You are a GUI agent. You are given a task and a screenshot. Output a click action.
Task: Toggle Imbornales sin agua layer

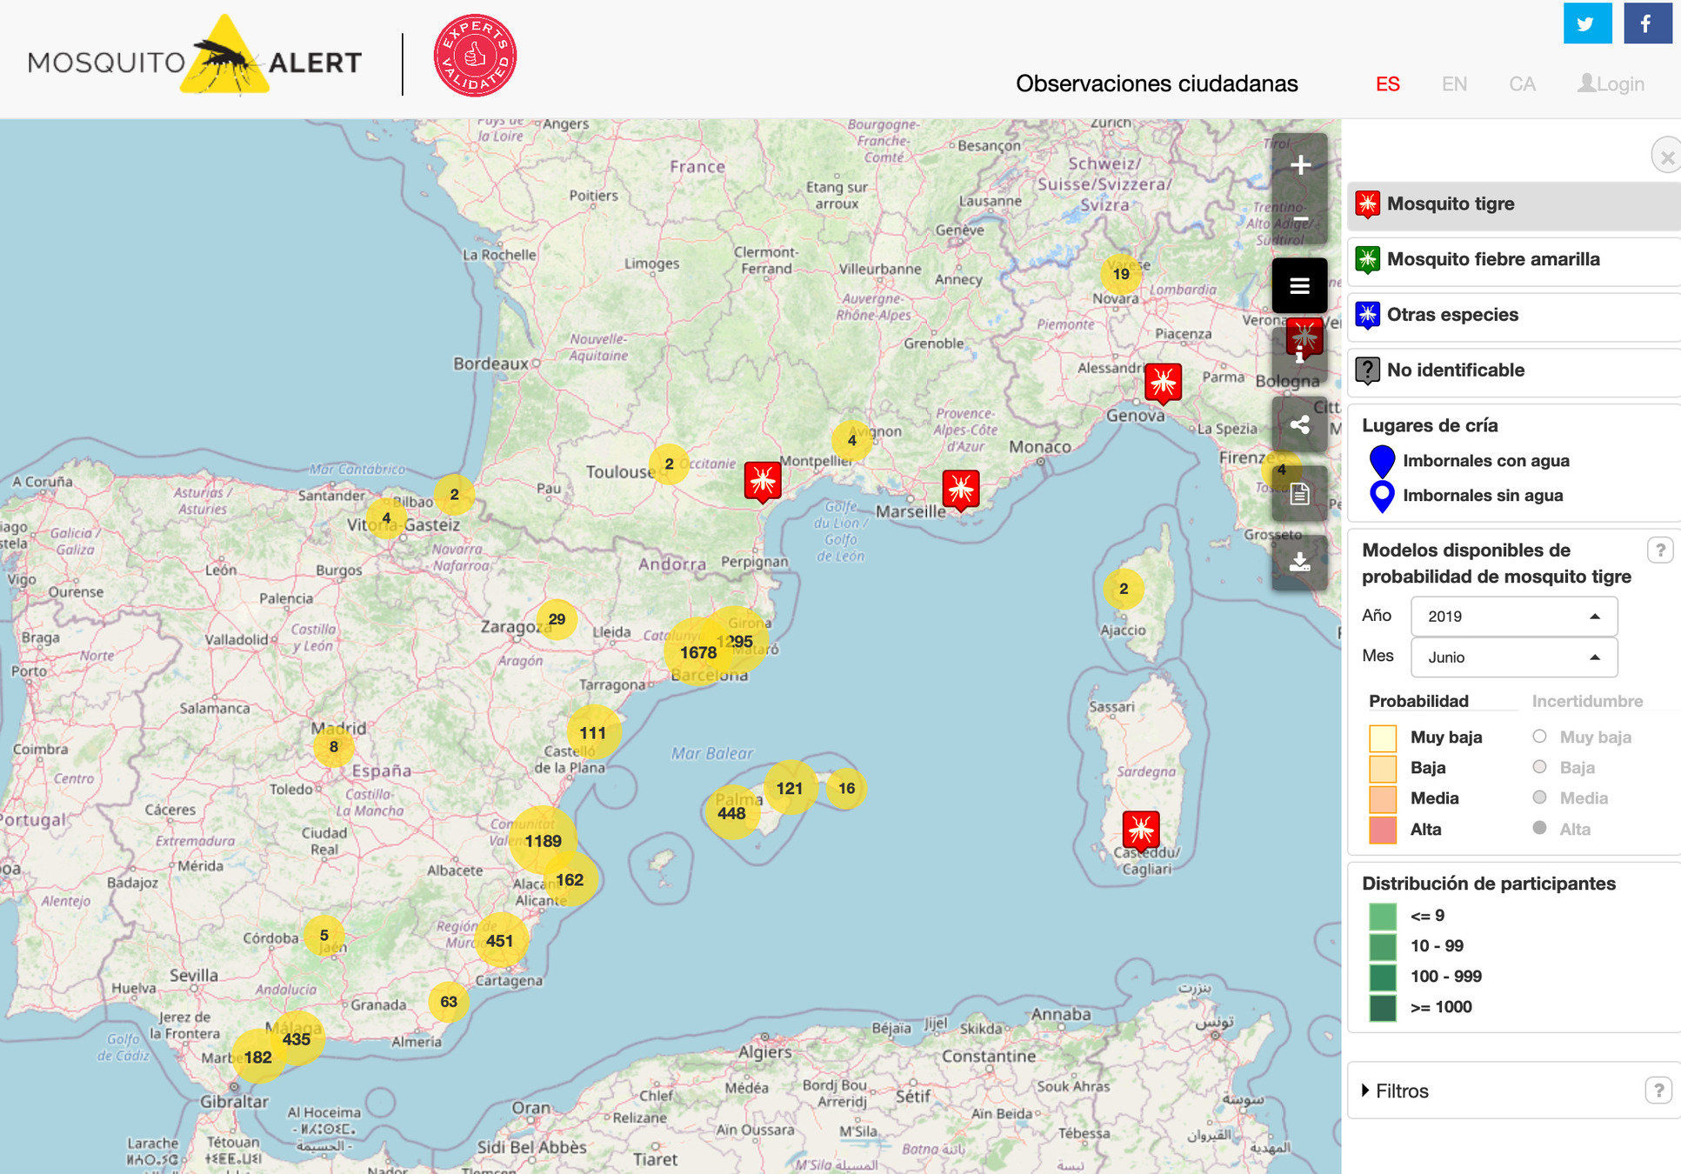(x=1465, y=496)
